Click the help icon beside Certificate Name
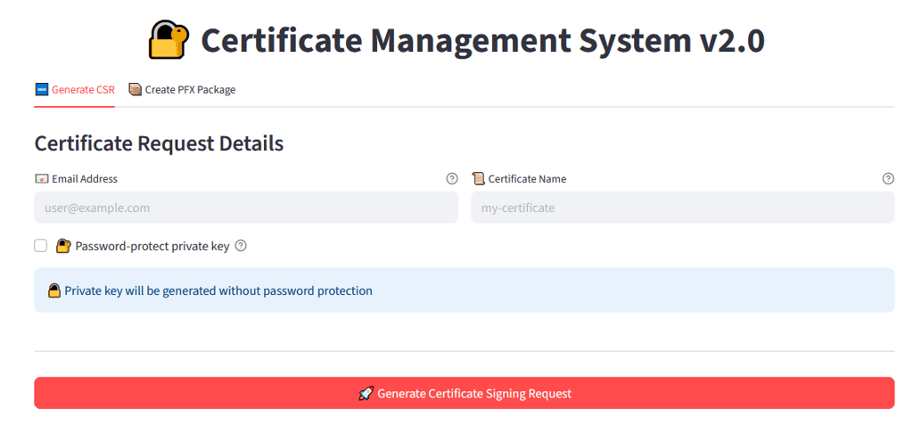The image size is (913, 424). (888, 178)
